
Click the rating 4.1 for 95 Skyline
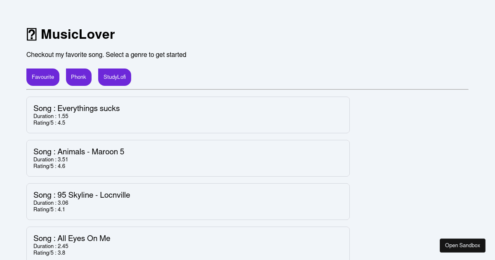pos(49,209)
